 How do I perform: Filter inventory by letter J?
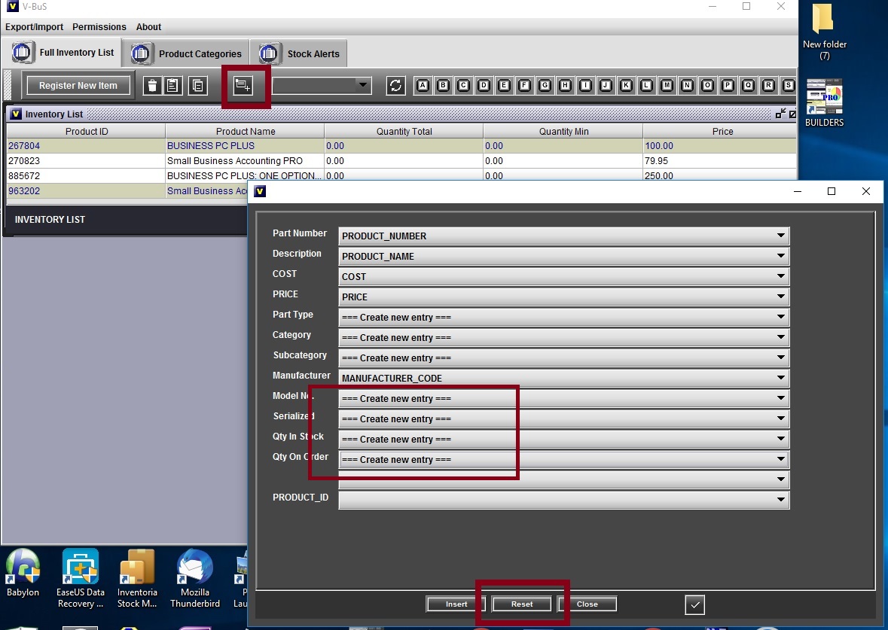click(606, 86)
